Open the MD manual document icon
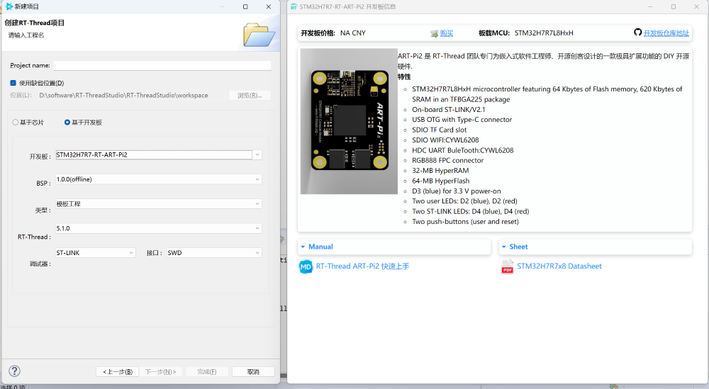This screenshot has height=389, width=709. pos(306,266)
